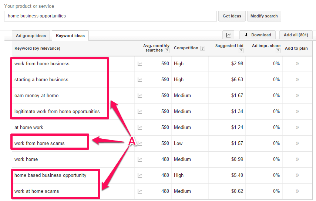Image resolution: width=316 pixels, height=201 pixels.
Task: Sort by Competition column header
Action: click(186, 48)
